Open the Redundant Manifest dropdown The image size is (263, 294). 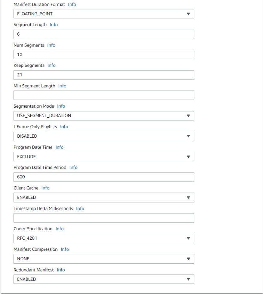tap(104, 279)
